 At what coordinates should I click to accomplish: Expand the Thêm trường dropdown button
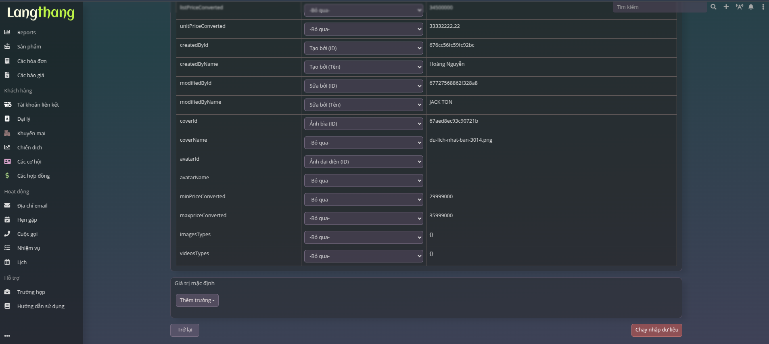[197, 300]
